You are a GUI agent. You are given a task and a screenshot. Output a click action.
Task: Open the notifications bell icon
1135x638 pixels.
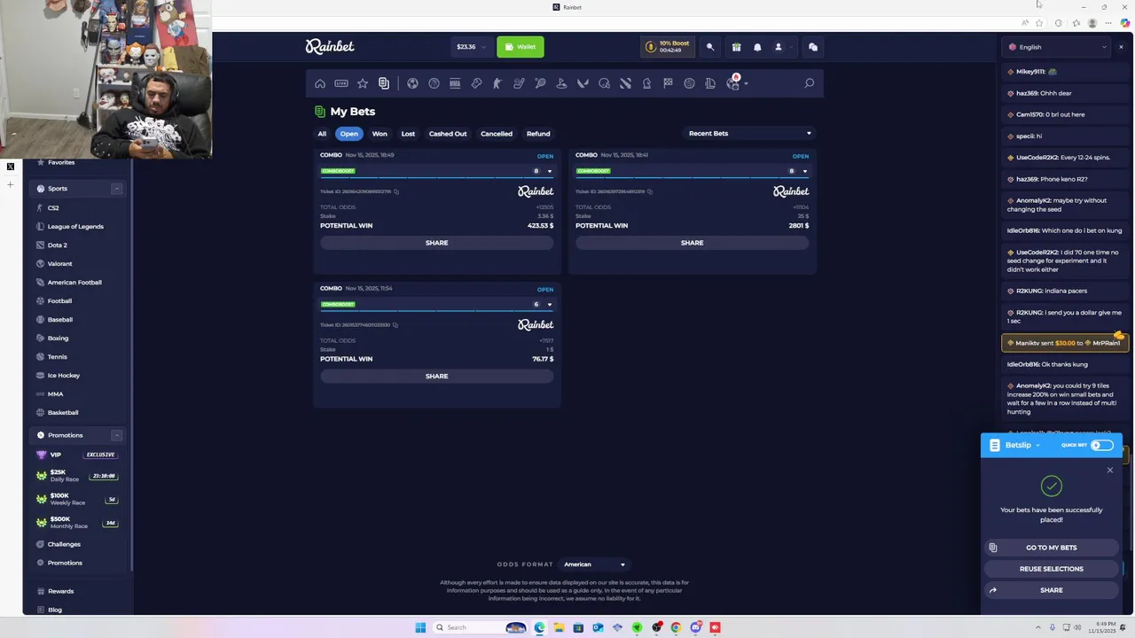point(757,47)
